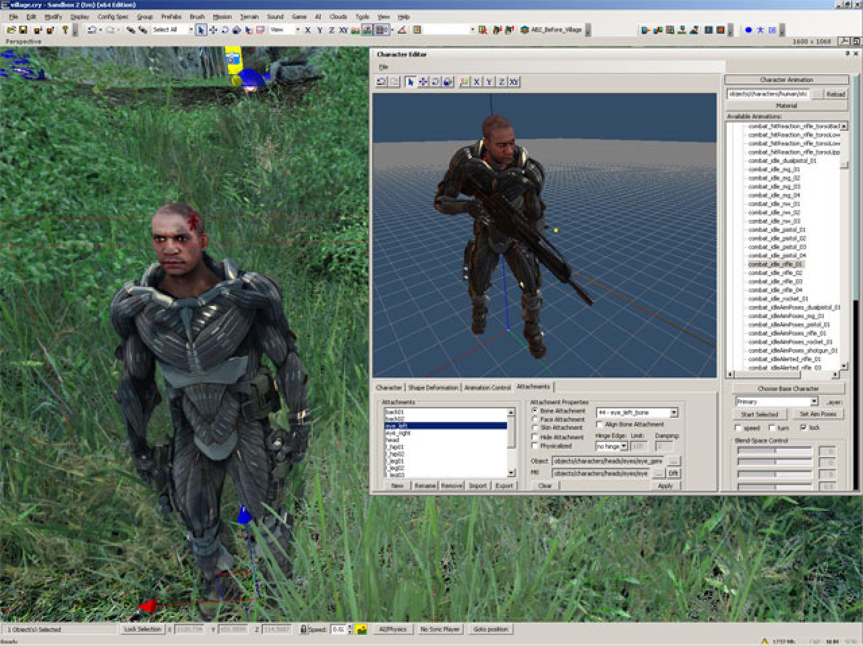This screenshot has width=863, height=647.
Task: Select combat_idle_pistol_01 in the animations list
Action: pos(777,230)
